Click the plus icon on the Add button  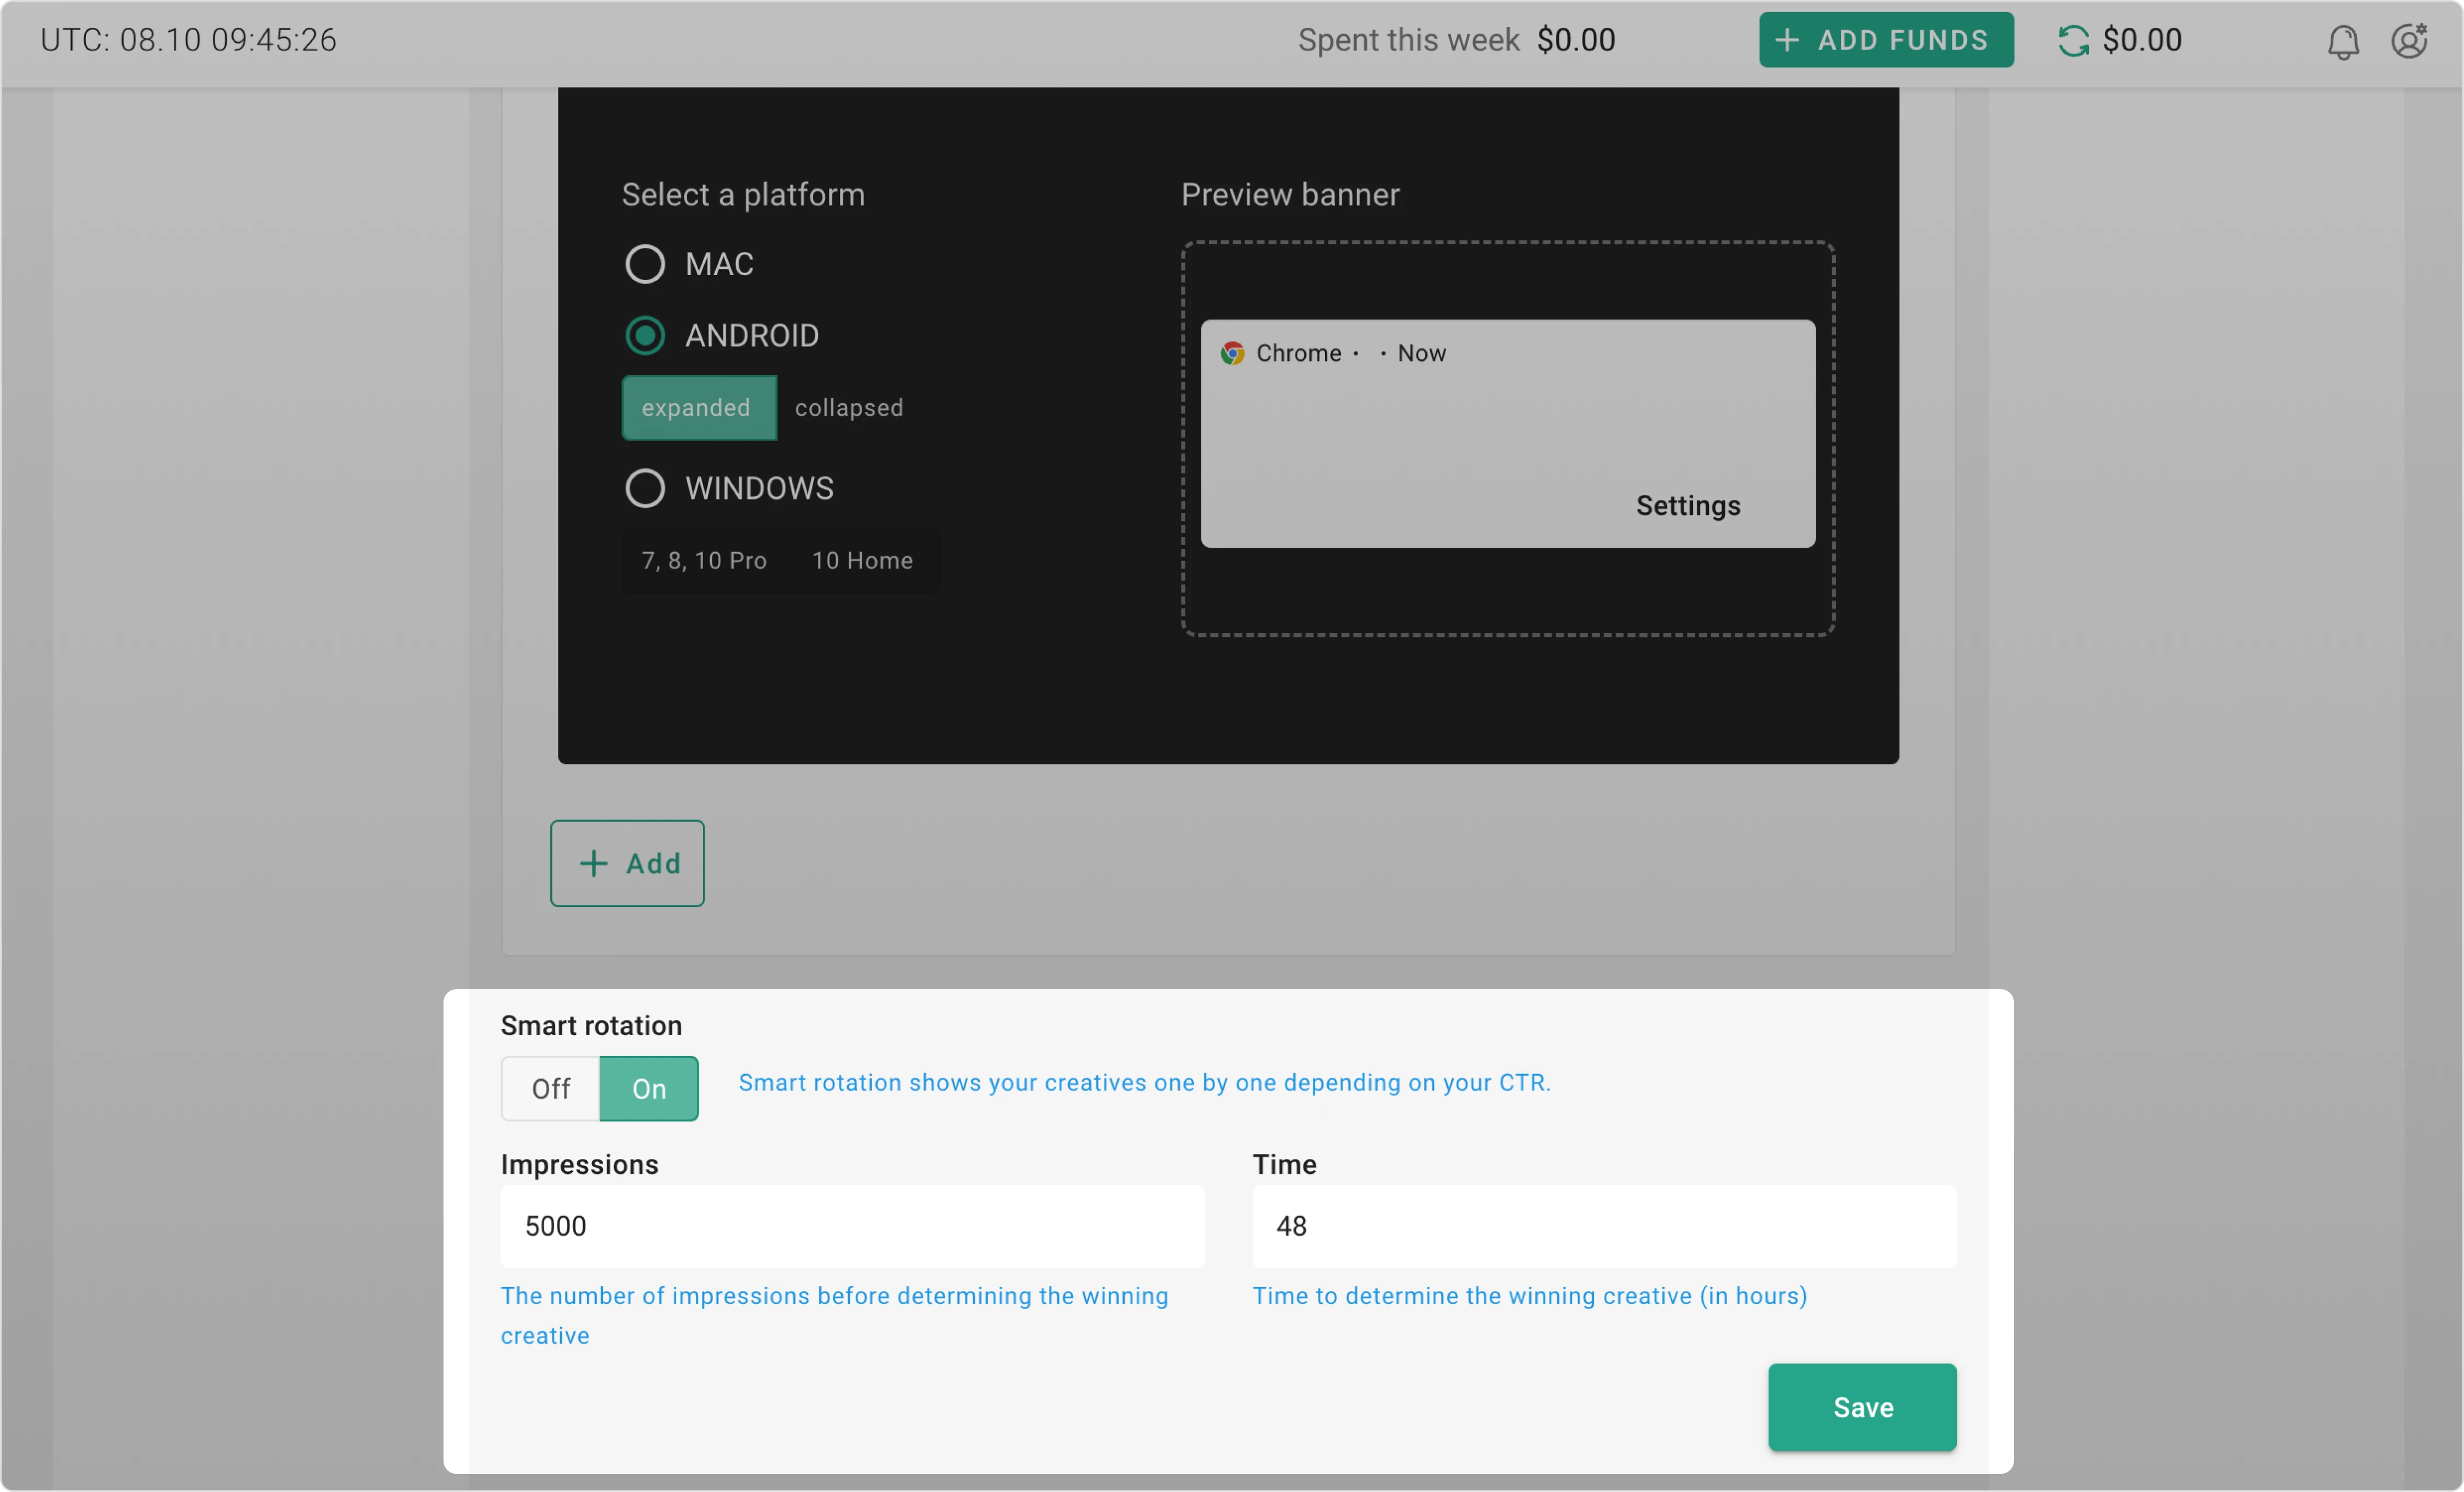[x=593, y=863]
